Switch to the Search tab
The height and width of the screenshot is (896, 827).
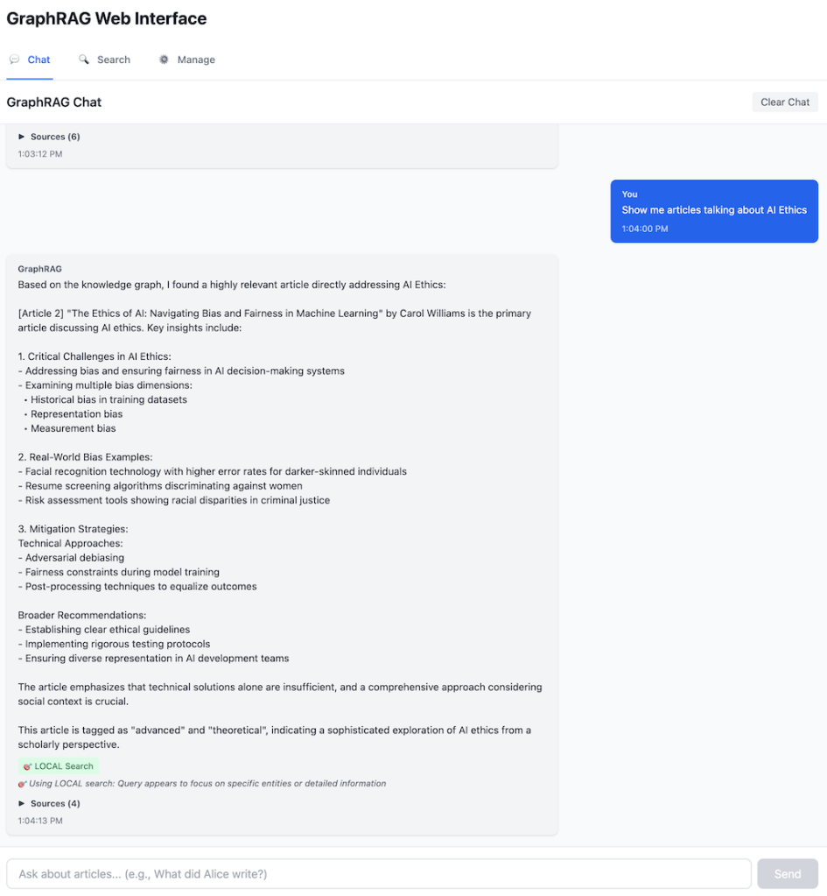[113, 60]
